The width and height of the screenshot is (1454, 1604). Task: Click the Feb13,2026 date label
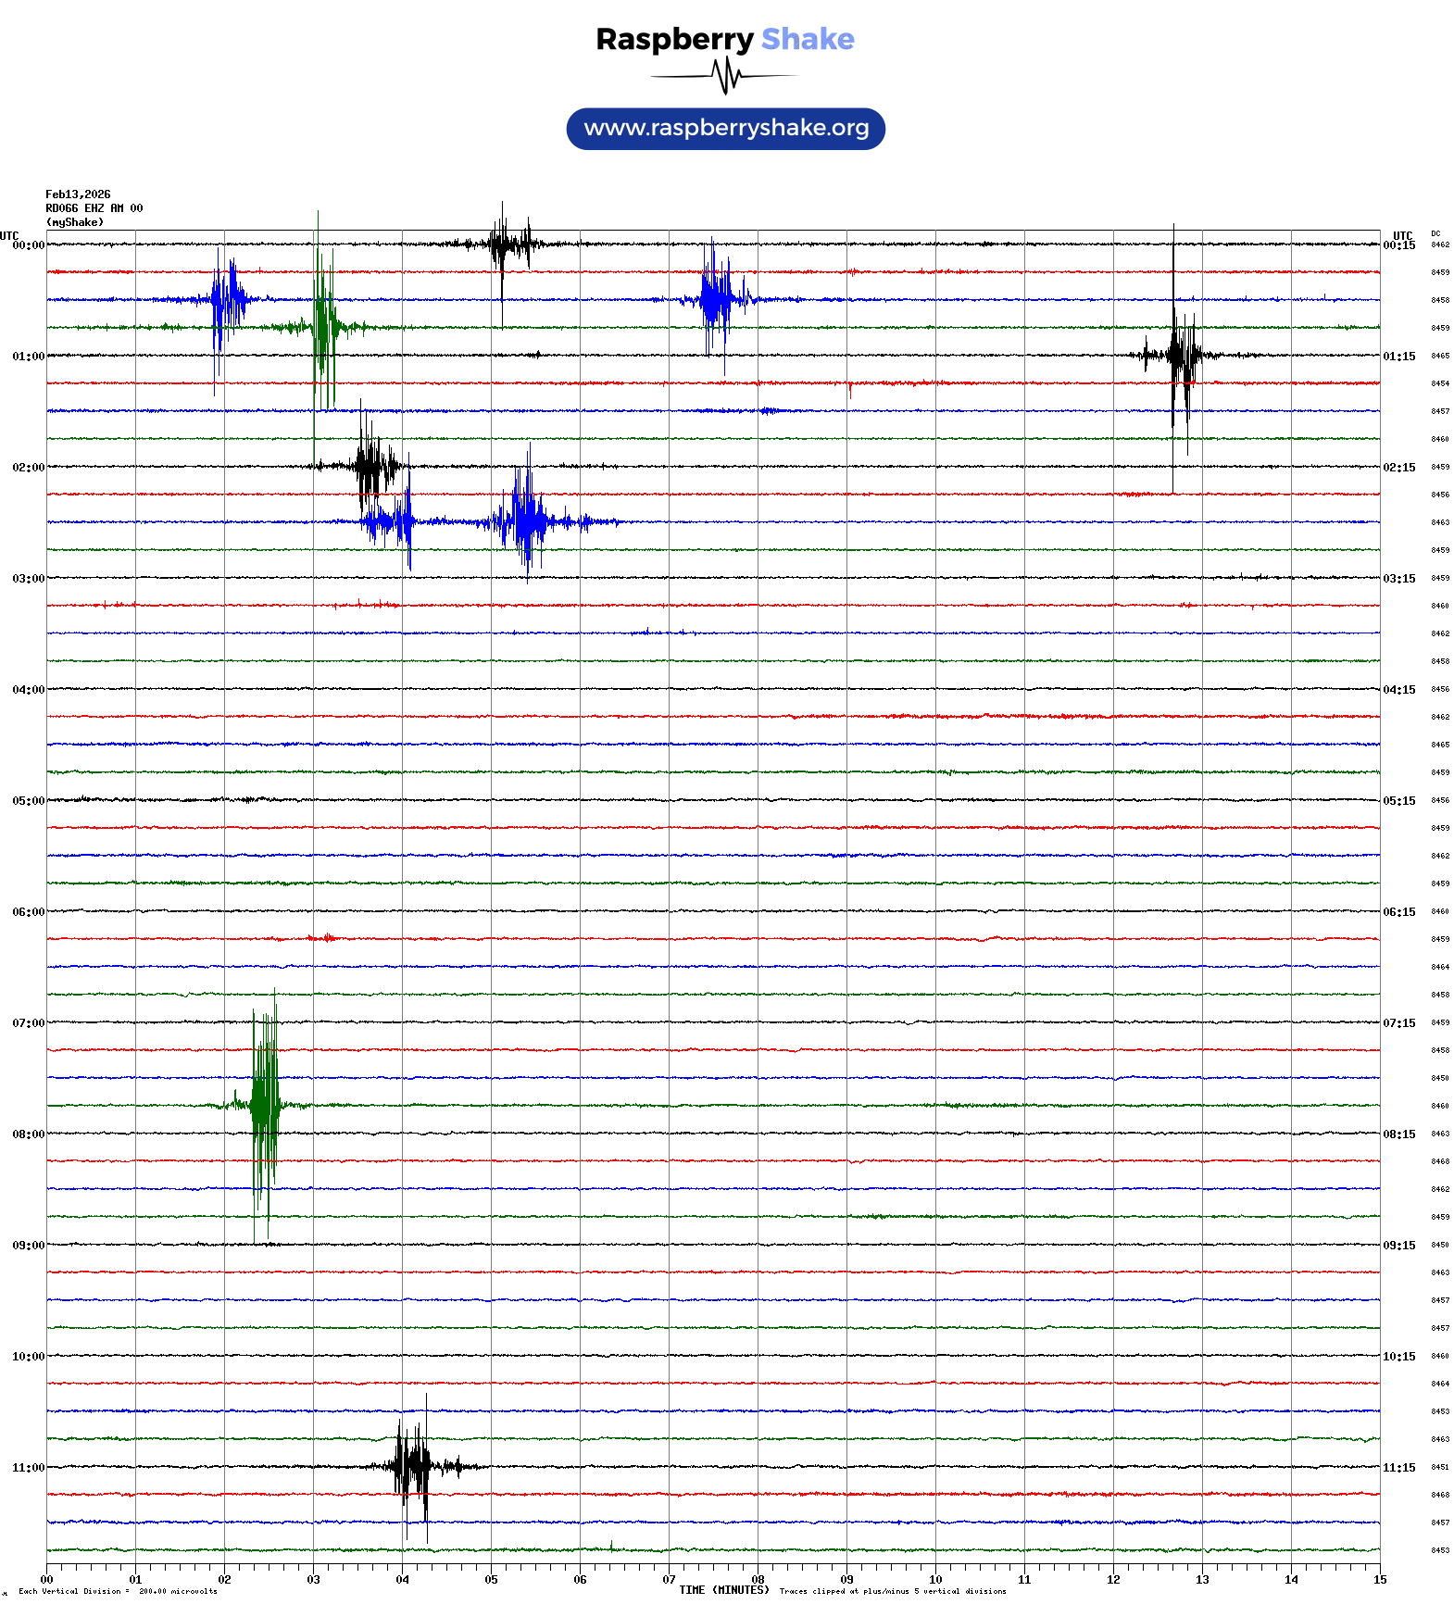point(78,194)
